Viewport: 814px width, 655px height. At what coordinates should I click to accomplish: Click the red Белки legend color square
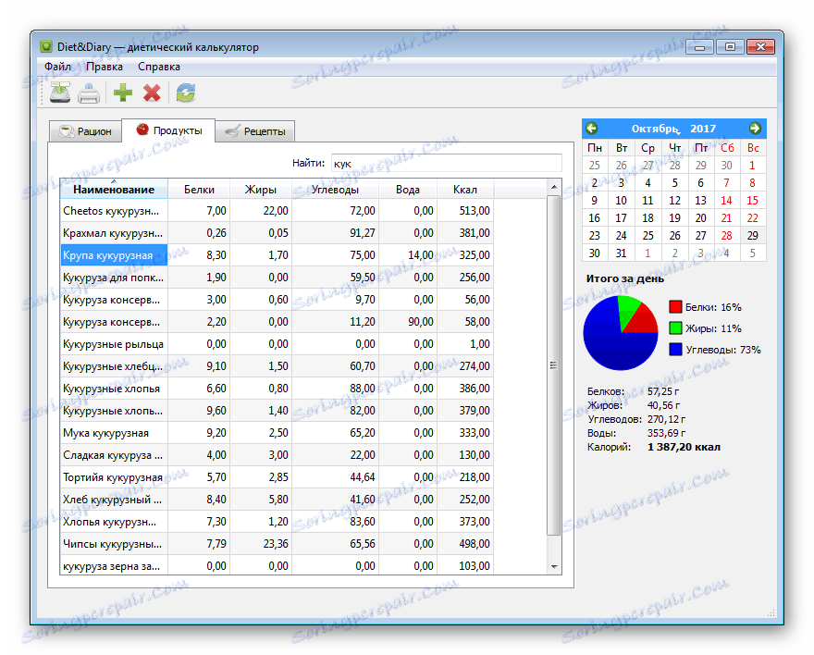[675, 307]
